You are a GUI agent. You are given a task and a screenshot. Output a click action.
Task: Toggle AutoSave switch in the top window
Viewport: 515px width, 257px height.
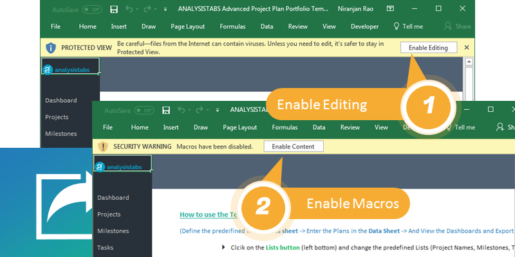pos(92,10)
